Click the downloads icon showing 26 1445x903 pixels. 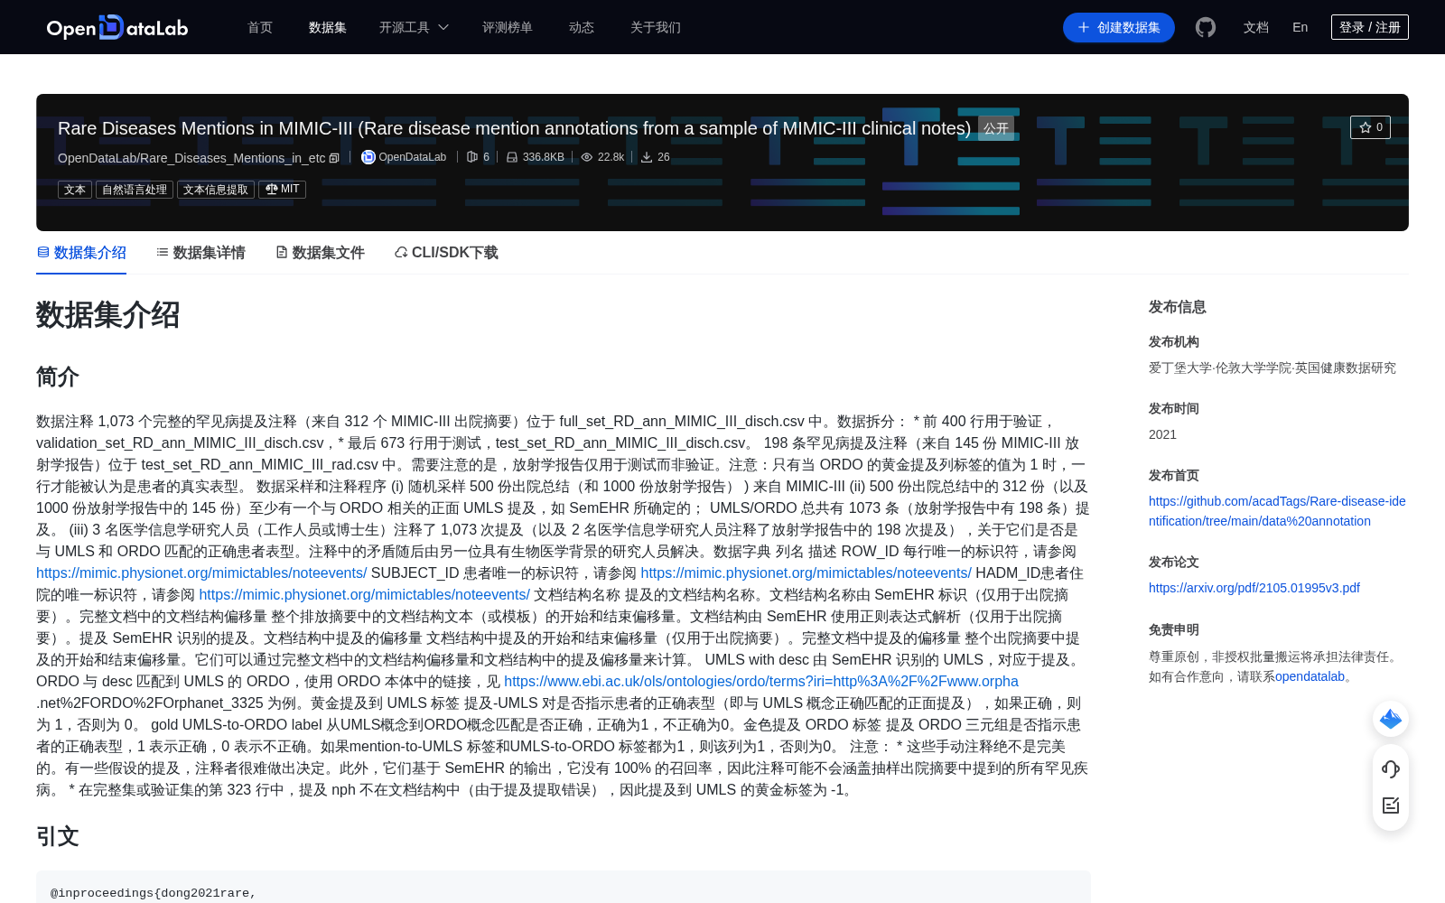tap(647, 157)
